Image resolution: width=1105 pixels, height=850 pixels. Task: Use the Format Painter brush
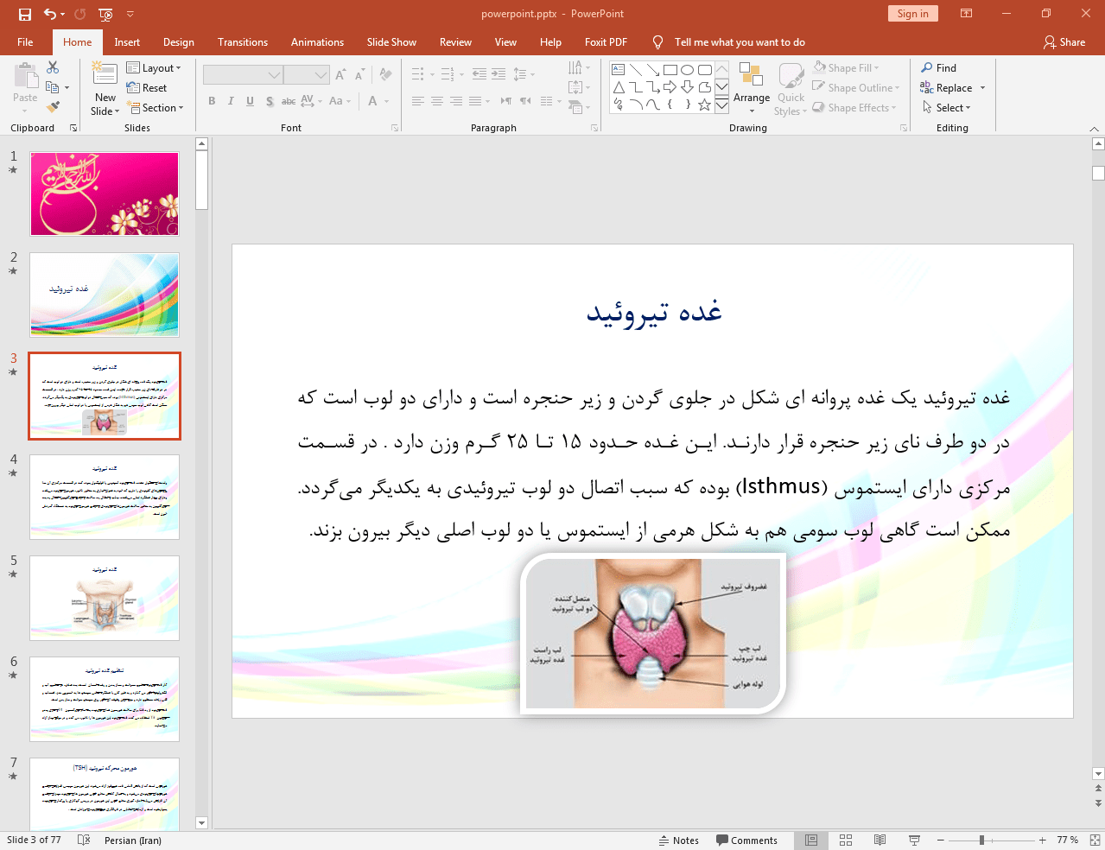pos(53,107)
